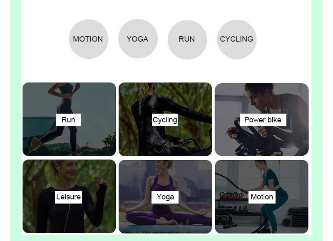
Task: Choose the RUN circle button
Action: tap(187, 40)
